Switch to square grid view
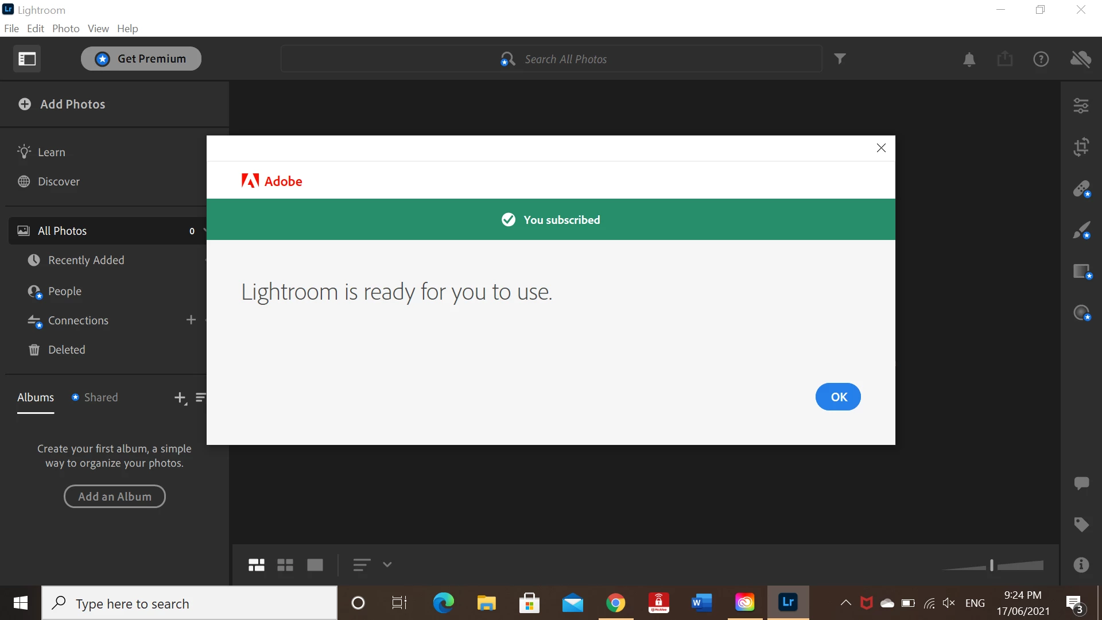The width and height of the screenshot is (1102, 620). tap(285, 565)
